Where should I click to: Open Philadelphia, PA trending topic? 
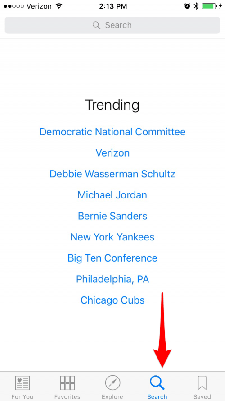coord(112,279)
